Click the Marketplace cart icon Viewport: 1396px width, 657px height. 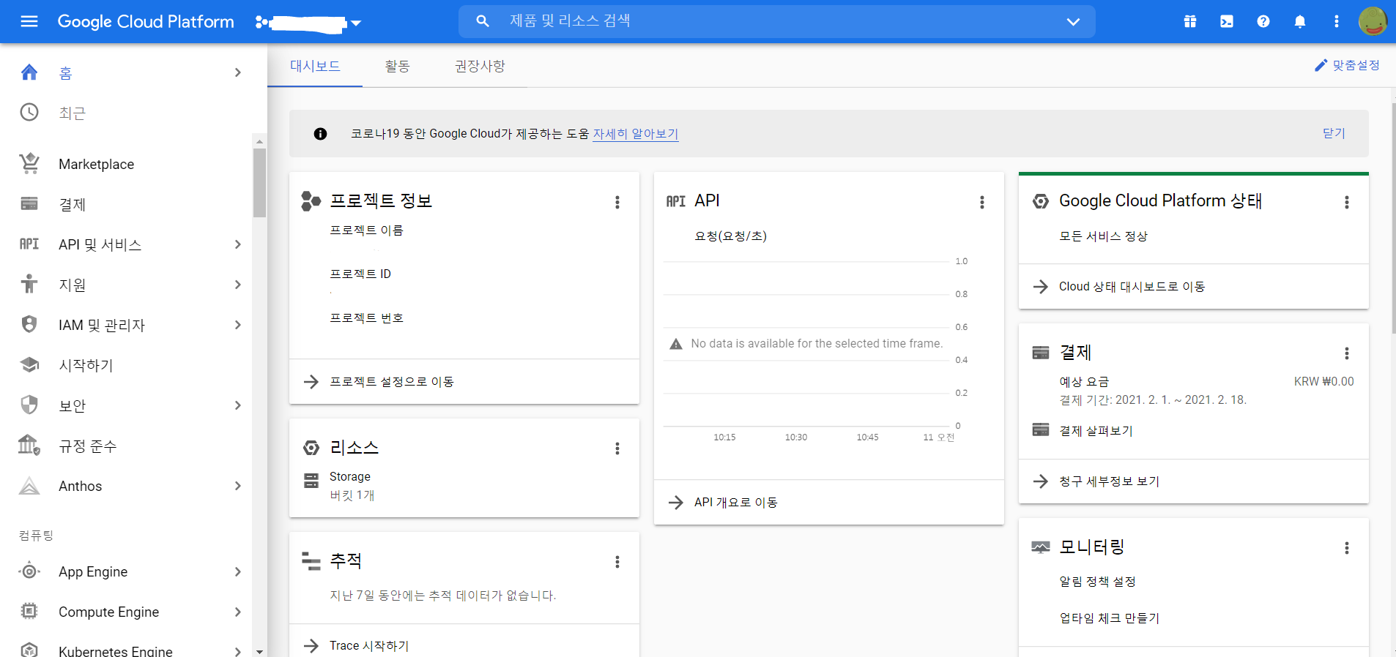(x=29, y=163)
